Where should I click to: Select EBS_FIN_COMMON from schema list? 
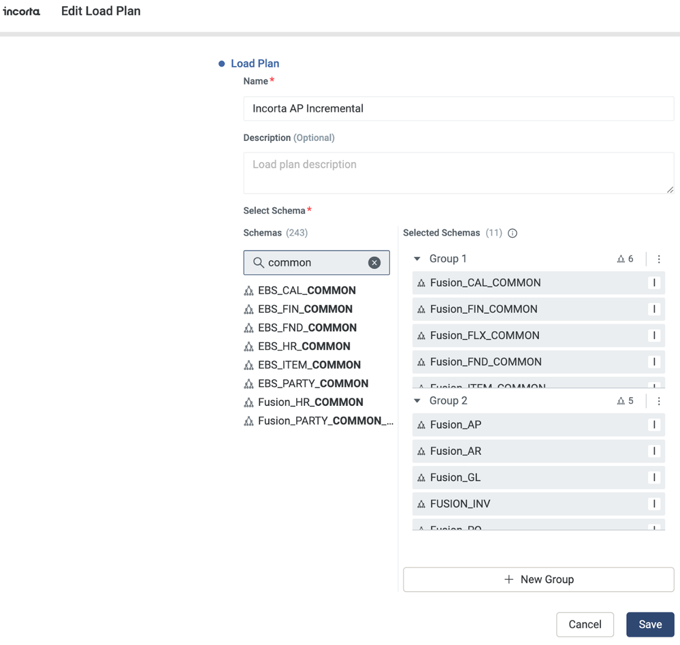[x=305, y=309]
